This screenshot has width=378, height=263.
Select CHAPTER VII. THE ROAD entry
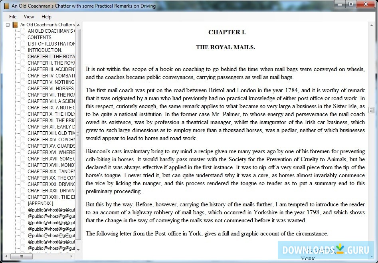[x=51, y=95]
